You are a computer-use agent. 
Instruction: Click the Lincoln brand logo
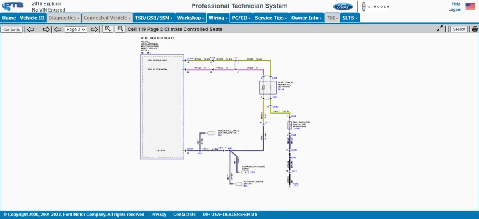(376, 6)
